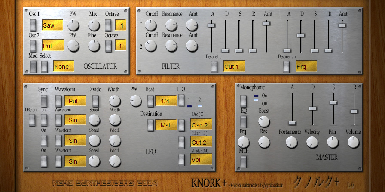Click the first Sin row Speed knob

click(94, 120)
